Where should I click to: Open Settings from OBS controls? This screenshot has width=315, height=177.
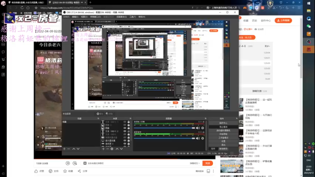click(x=223, y=141)
